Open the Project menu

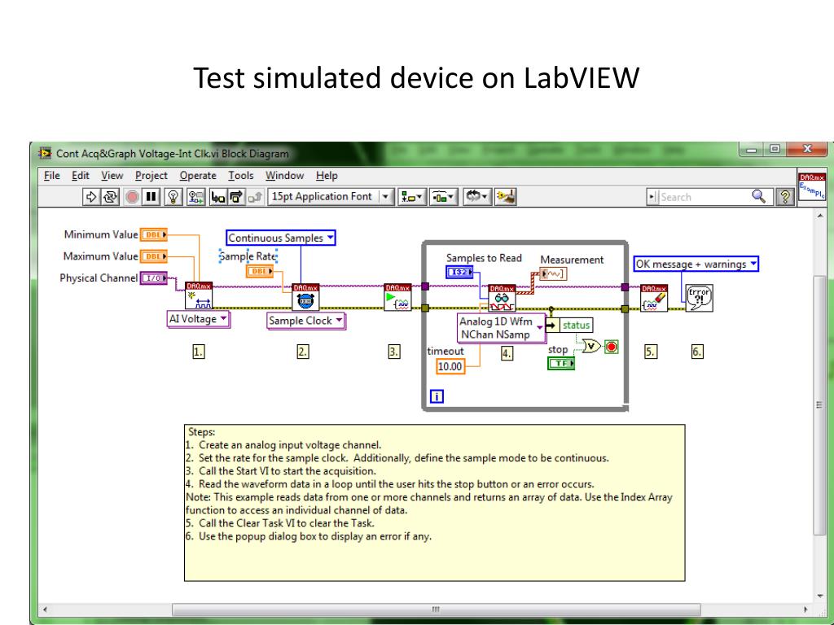[x=151, y=176]
